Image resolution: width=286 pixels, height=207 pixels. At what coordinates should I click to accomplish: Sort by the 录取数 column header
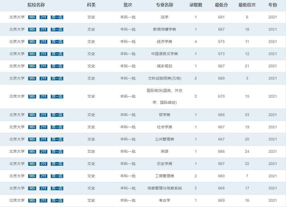coord(196,5)
